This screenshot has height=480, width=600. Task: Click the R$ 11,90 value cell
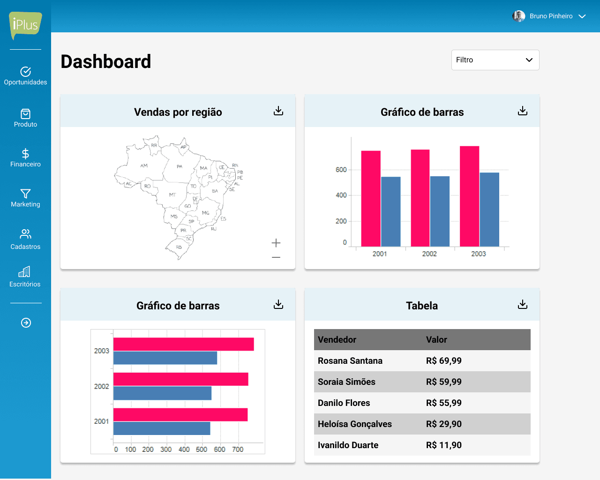click(x=444, y=445)
